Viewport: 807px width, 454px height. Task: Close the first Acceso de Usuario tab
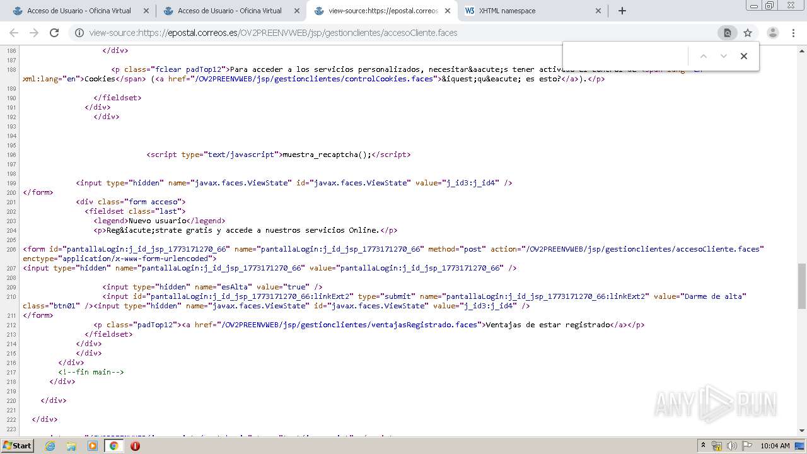(x=146, y=11)
